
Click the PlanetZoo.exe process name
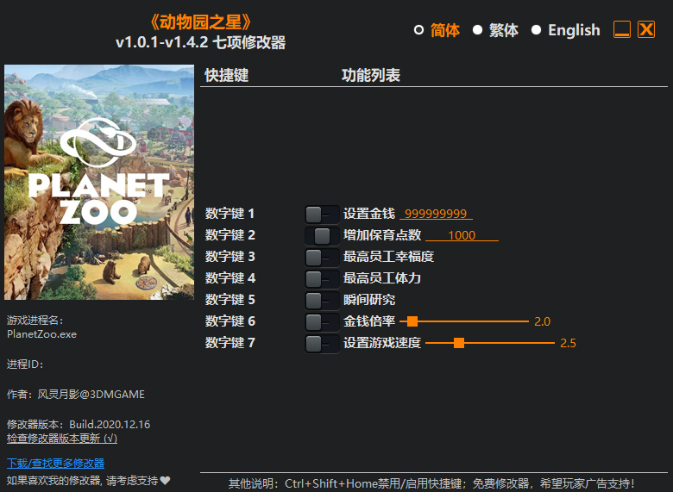(41, 334)
